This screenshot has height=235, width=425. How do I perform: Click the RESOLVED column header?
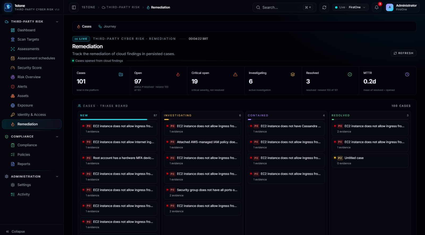point(341,116)
